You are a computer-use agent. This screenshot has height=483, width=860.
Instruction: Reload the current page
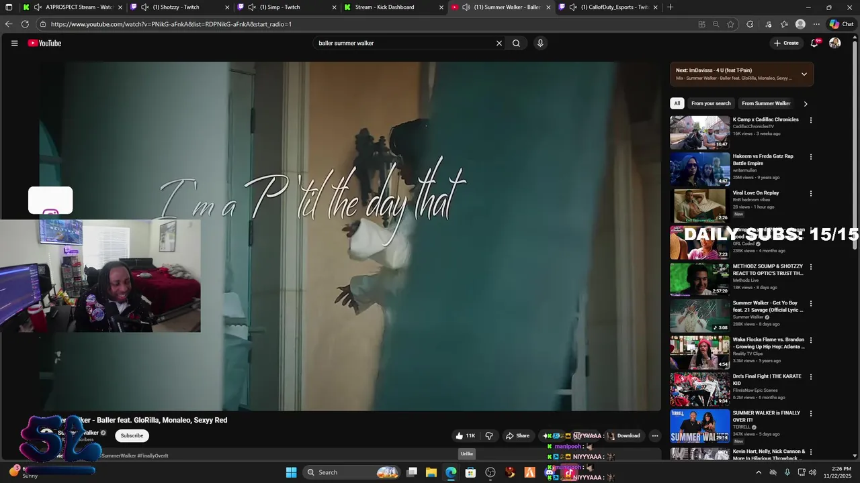pos(25,24)
